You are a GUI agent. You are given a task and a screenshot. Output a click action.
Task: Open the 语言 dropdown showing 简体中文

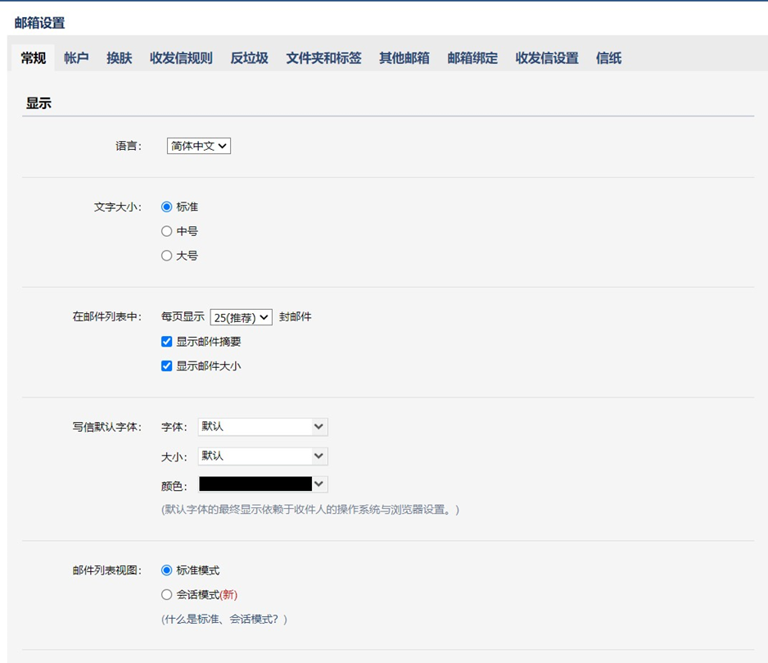199,146
